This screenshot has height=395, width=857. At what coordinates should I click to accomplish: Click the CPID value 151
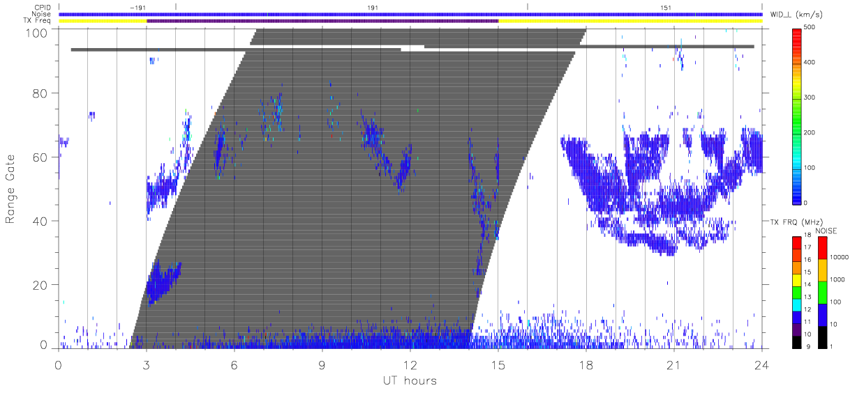[666, 7]
